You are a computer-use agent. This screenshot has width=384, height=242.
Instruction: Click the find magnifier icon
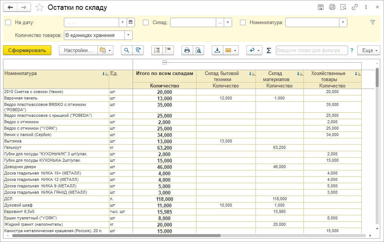(127, 51)
